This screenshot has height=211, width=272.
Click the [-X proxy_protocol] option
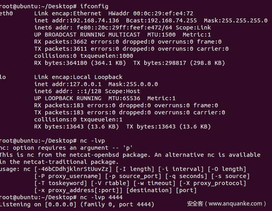[213, 183]
